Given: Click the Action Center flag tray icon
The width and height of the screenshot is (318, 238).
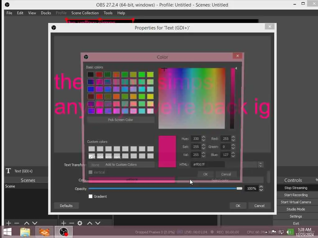Looking at the screenshot, I should point(274,232).
